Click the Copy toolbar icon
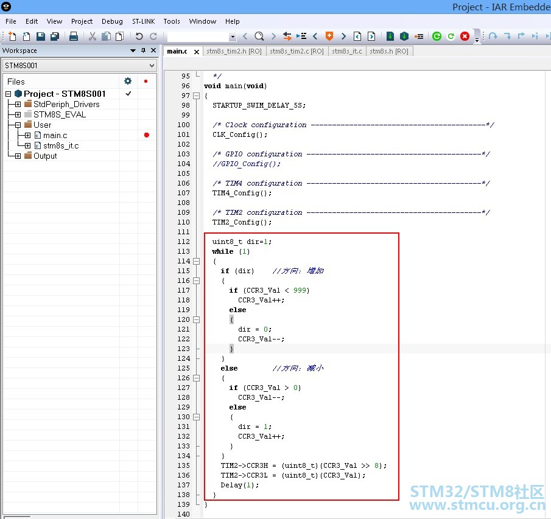The height and width of the screenshot is (519, 551). pyautogui.click(x=106, y=36)
